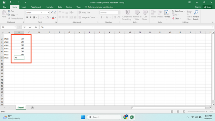Open the Insert Function fx dialog
This screenshot has height=121, width=215.
point(36,27)
